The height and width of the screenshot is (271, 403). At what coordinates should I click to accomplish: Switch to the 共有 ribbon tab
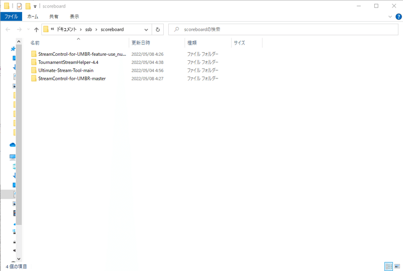tap(54, 17)
